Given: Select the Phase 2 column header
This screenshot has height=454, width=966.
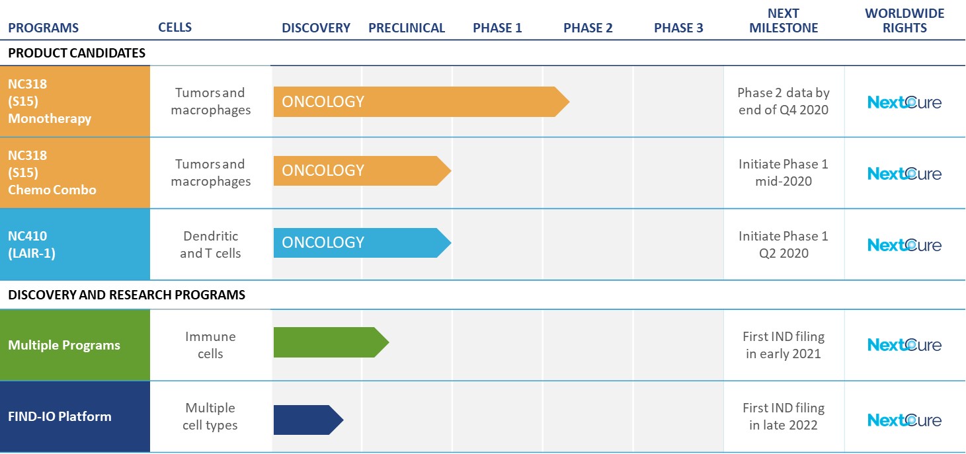Looking at the screenshot, I should click(x=588, y=28).
